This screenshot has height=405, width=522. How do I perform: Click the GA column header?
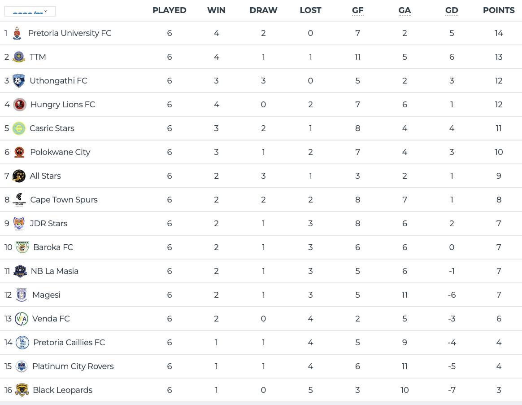(405, 10)
